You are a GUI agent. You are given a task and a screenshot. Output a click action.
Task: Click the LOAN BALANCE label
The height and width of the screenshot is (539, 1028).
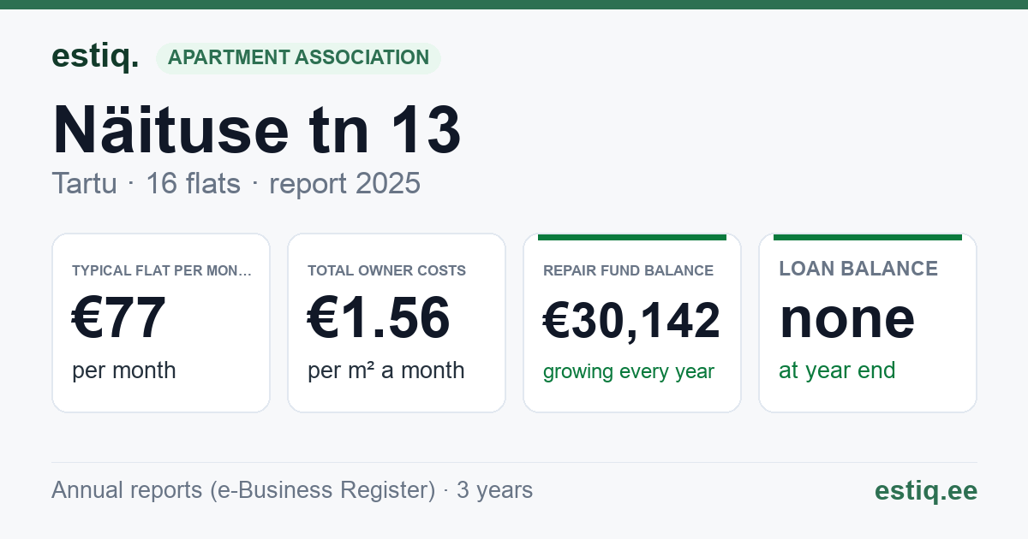pos(858,269)
